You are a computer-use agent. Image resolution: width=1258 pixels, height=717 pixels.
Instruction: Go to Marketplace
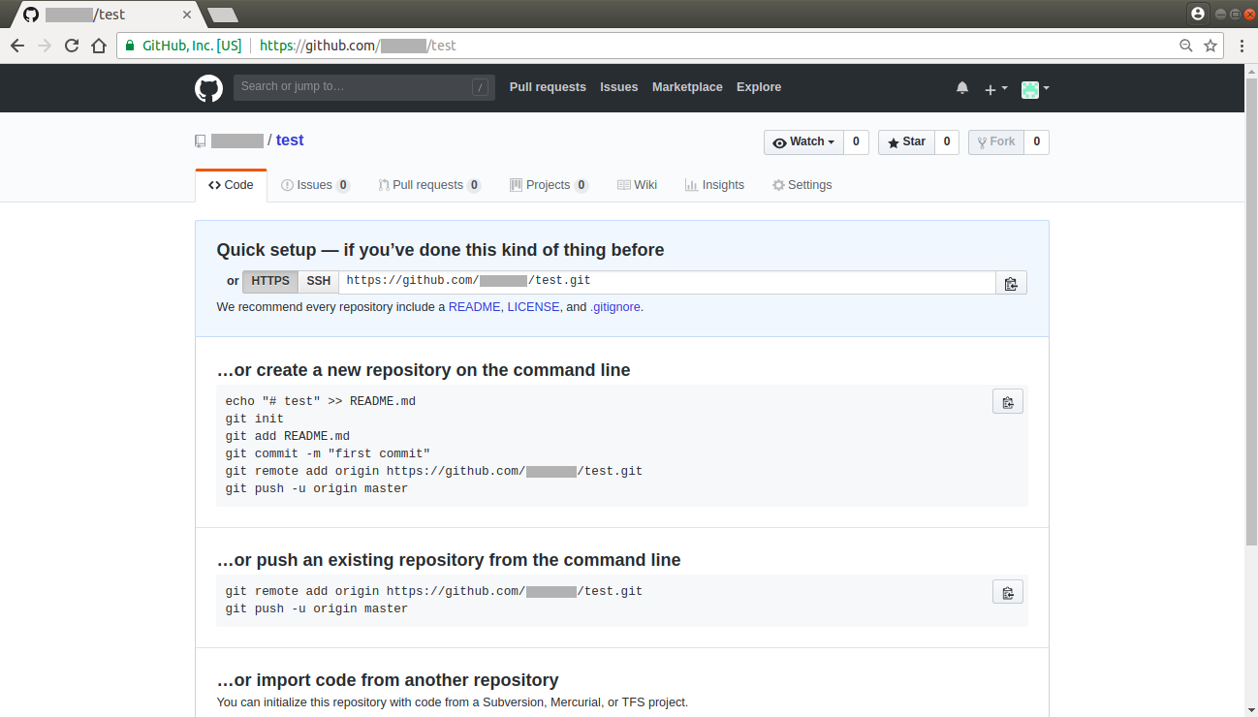pos(687,87)
